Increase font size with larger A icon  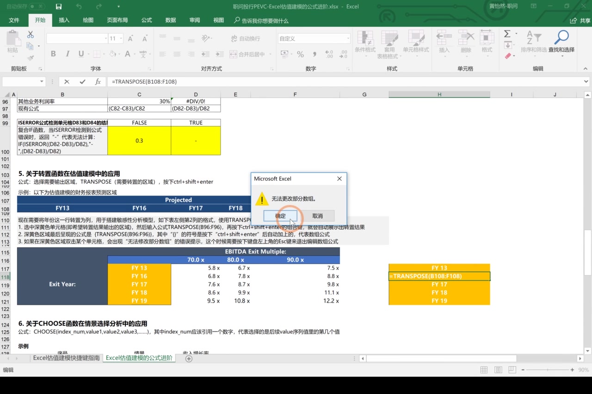(130, 39)
